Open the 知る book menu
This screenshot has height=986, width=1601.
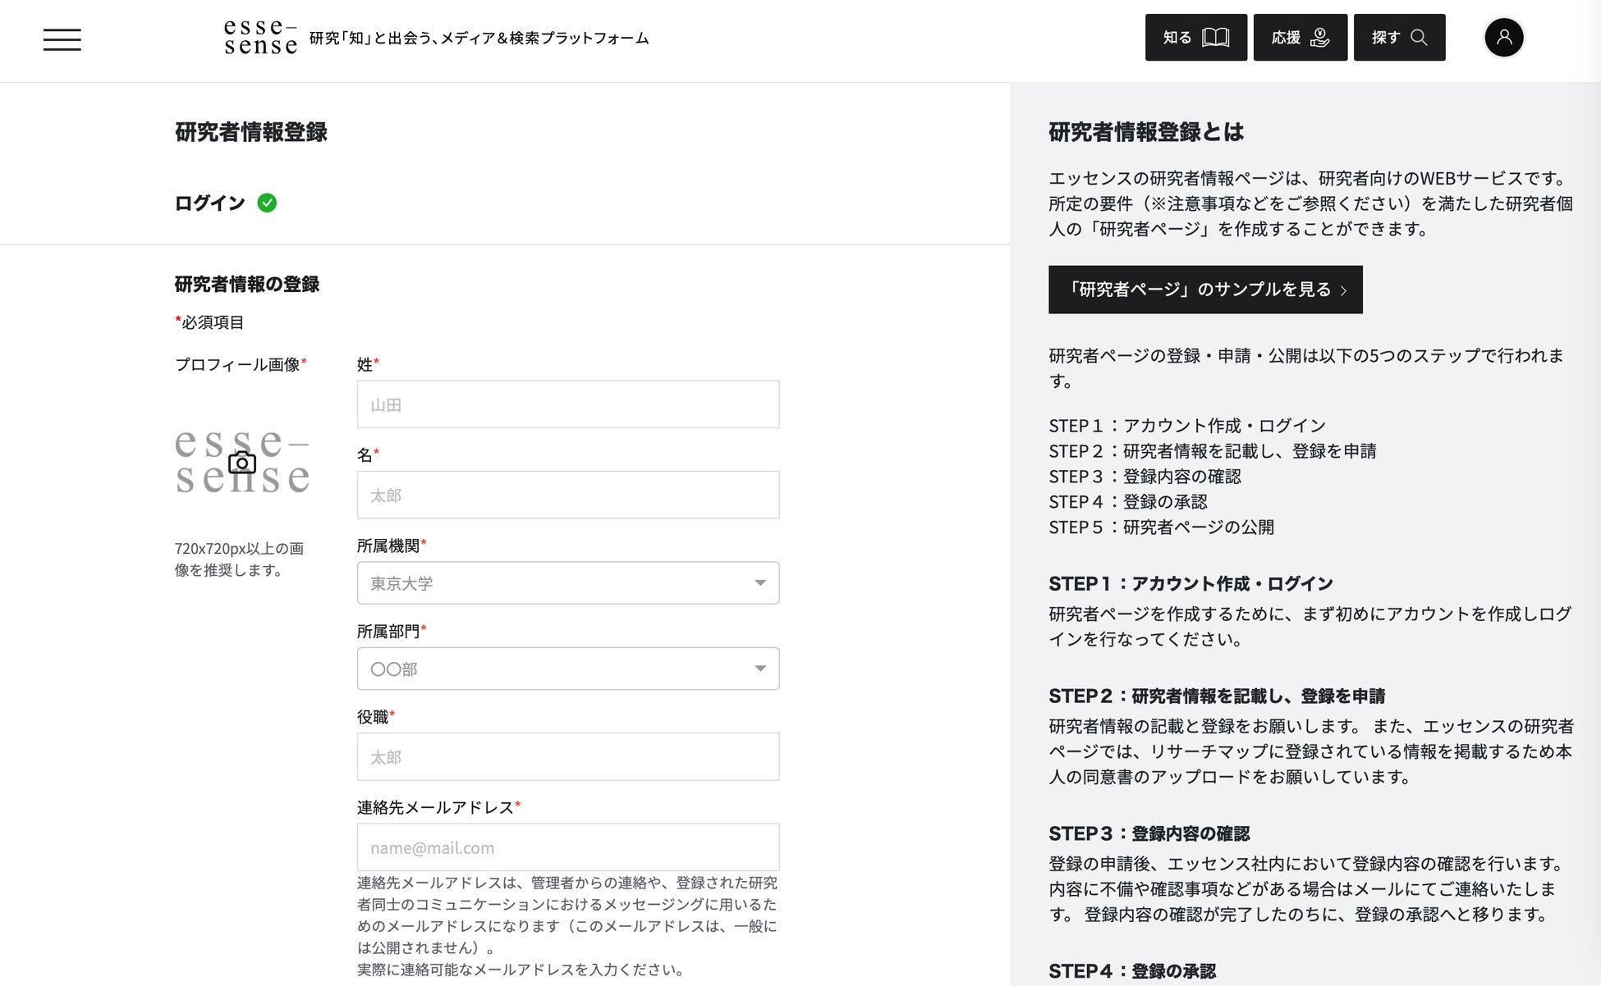pos(1195,38)
